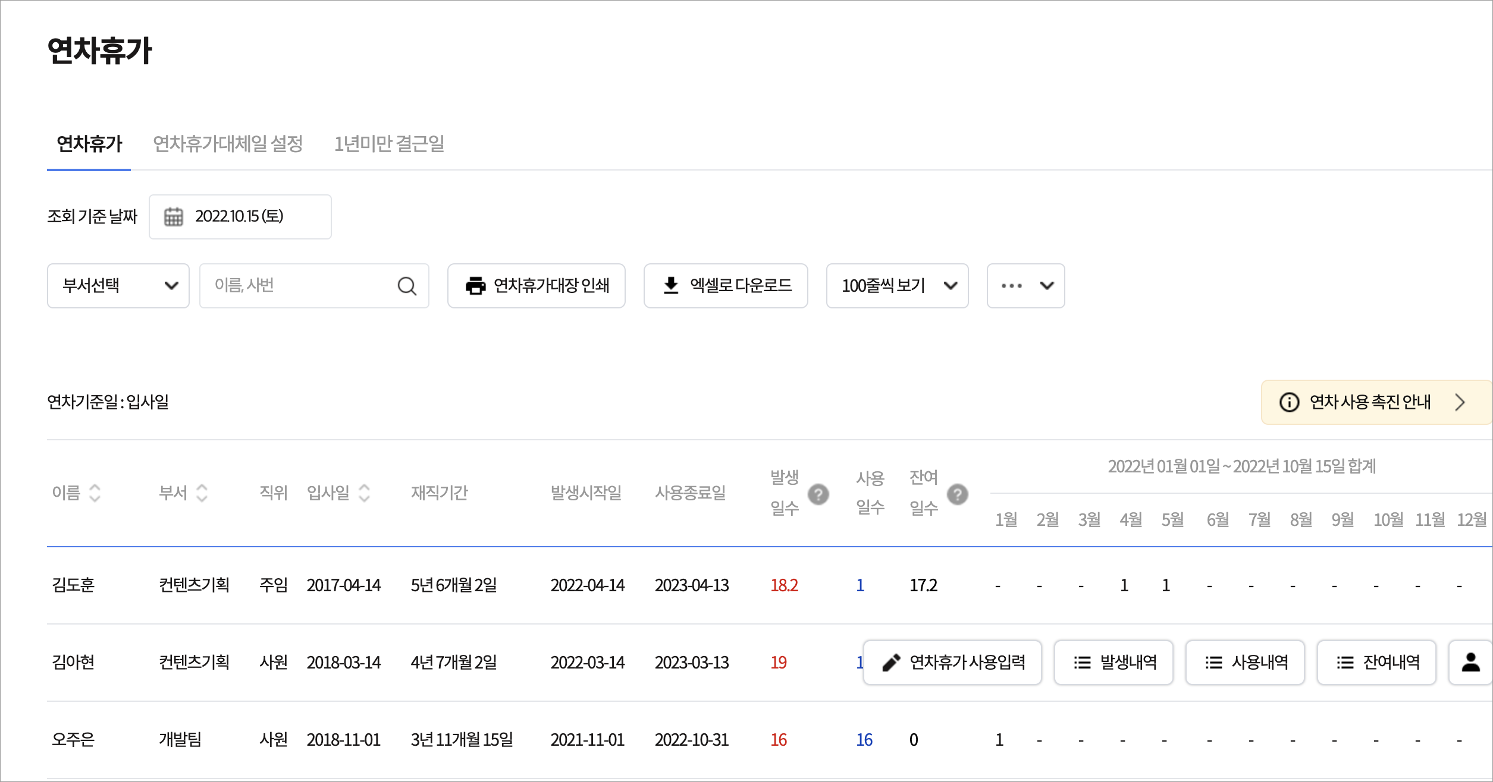Click 엑셀로 다운로드 button

tap(726, 286)
